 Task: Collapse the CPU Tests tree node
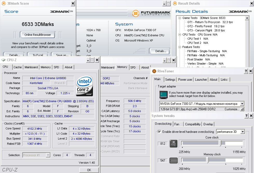[180, 34]
